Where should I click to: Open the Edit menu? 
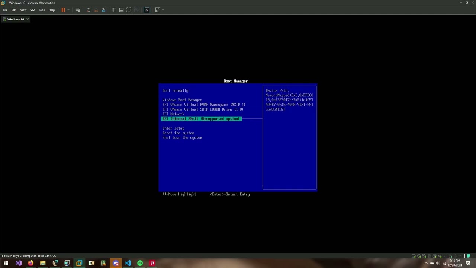tap(14, 10)
